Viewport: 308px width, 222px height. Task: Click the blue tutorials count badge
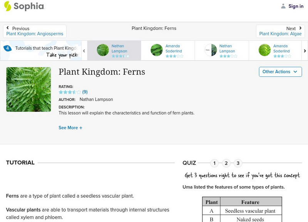click(7, 48)
